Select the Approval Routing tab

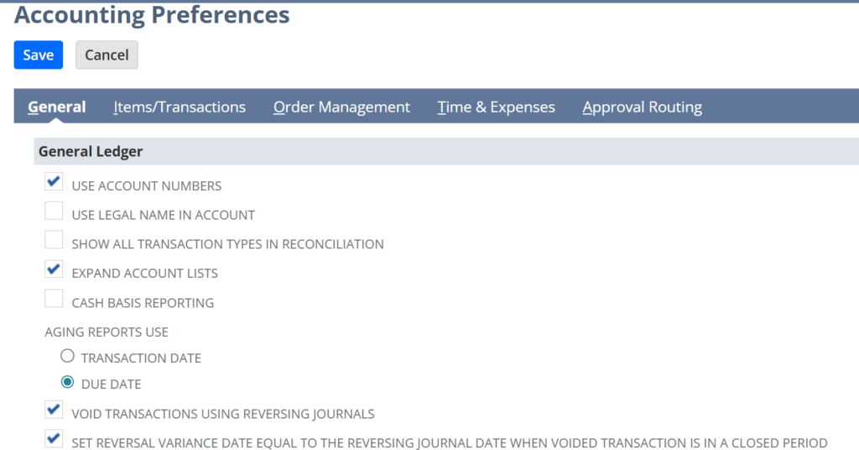click(642, 107)
